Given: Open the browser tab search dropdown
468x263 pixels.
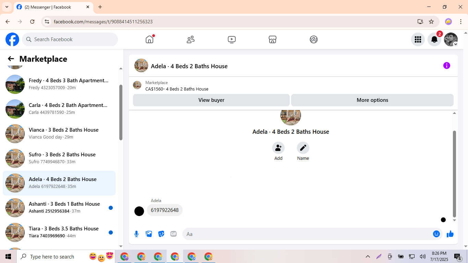Looking at the screenshot, I should (7, 7).
